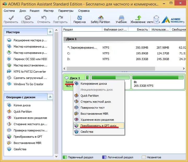Choose Копирование диска in context menu

(99, 84)
